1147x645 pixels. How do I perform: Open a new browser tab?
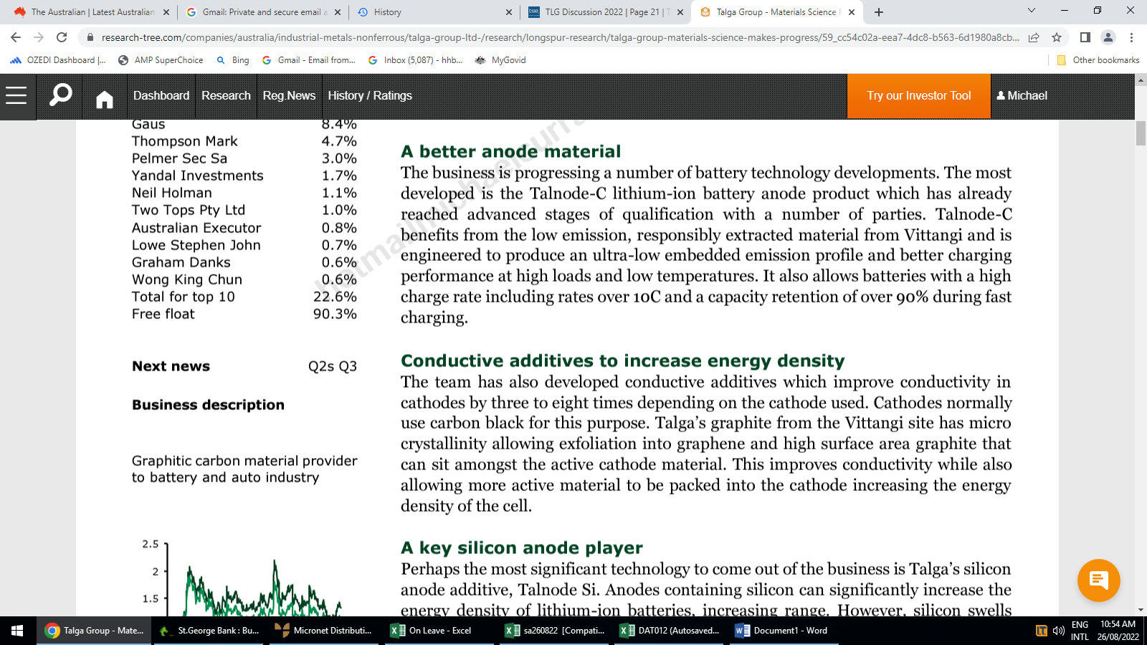(879, 12)
